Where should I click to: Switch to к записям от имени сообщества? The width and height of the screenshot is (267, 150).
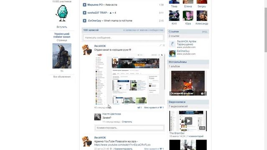143,30
